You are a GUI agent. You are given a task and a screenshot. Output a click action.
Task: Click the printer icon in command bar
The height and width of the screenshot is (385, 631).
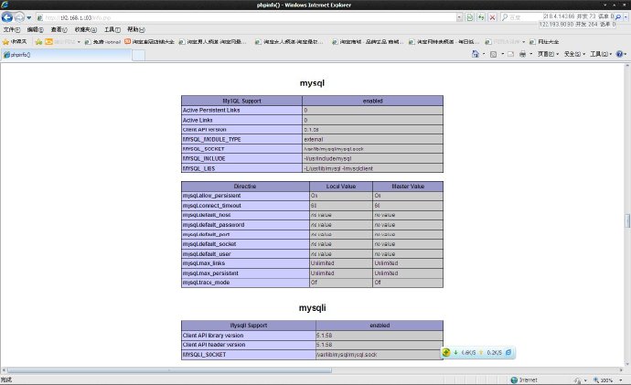(x=523, y=54)
